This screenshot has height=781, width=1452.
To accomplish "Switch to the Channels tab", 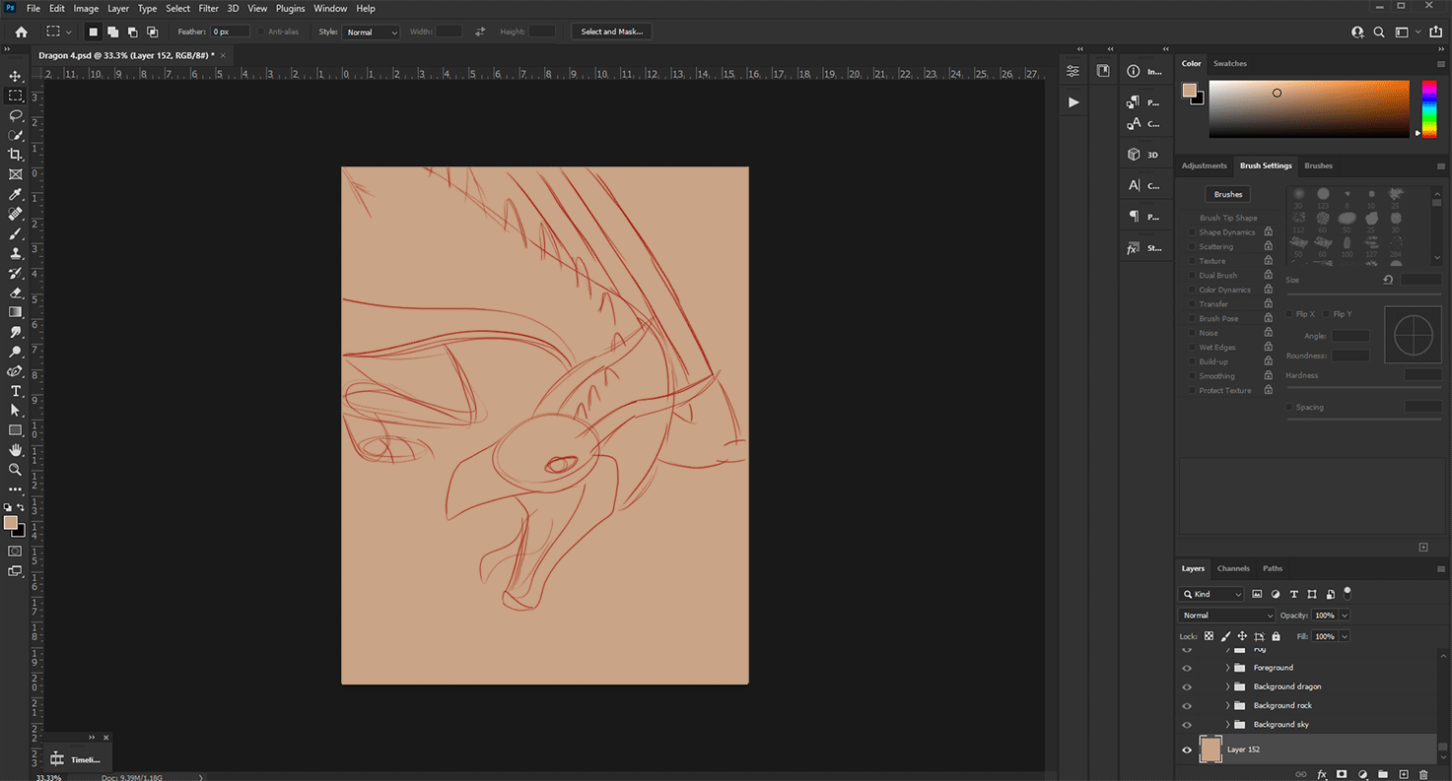I will click(1233, 568).
